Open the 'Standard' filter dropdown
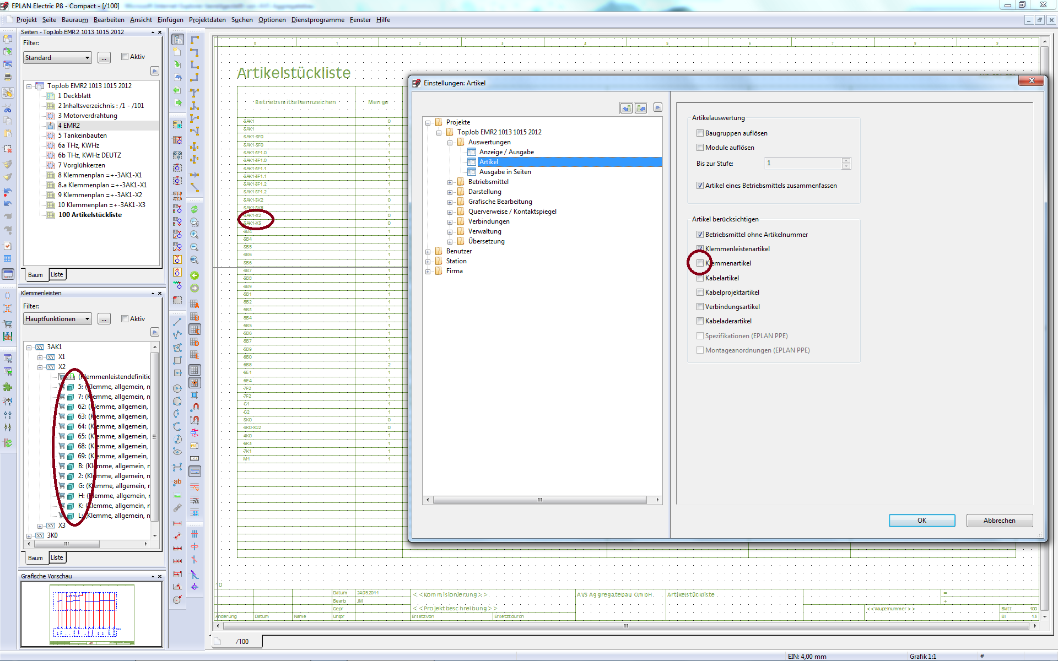The height and width of the screenshot is (661, 1058). coord(57,58)
